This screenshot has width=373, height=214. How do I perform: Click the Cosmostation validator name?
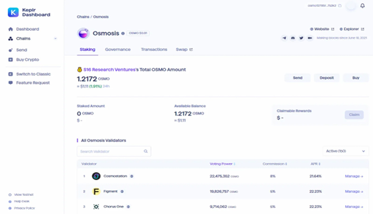(115, 176)
